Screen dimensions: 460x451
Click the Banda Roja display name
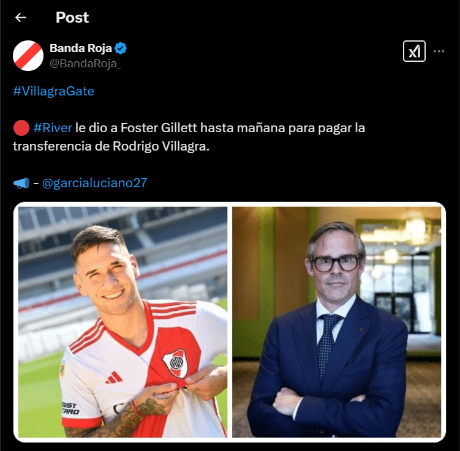pyautogui.click(x=81, y=48)
